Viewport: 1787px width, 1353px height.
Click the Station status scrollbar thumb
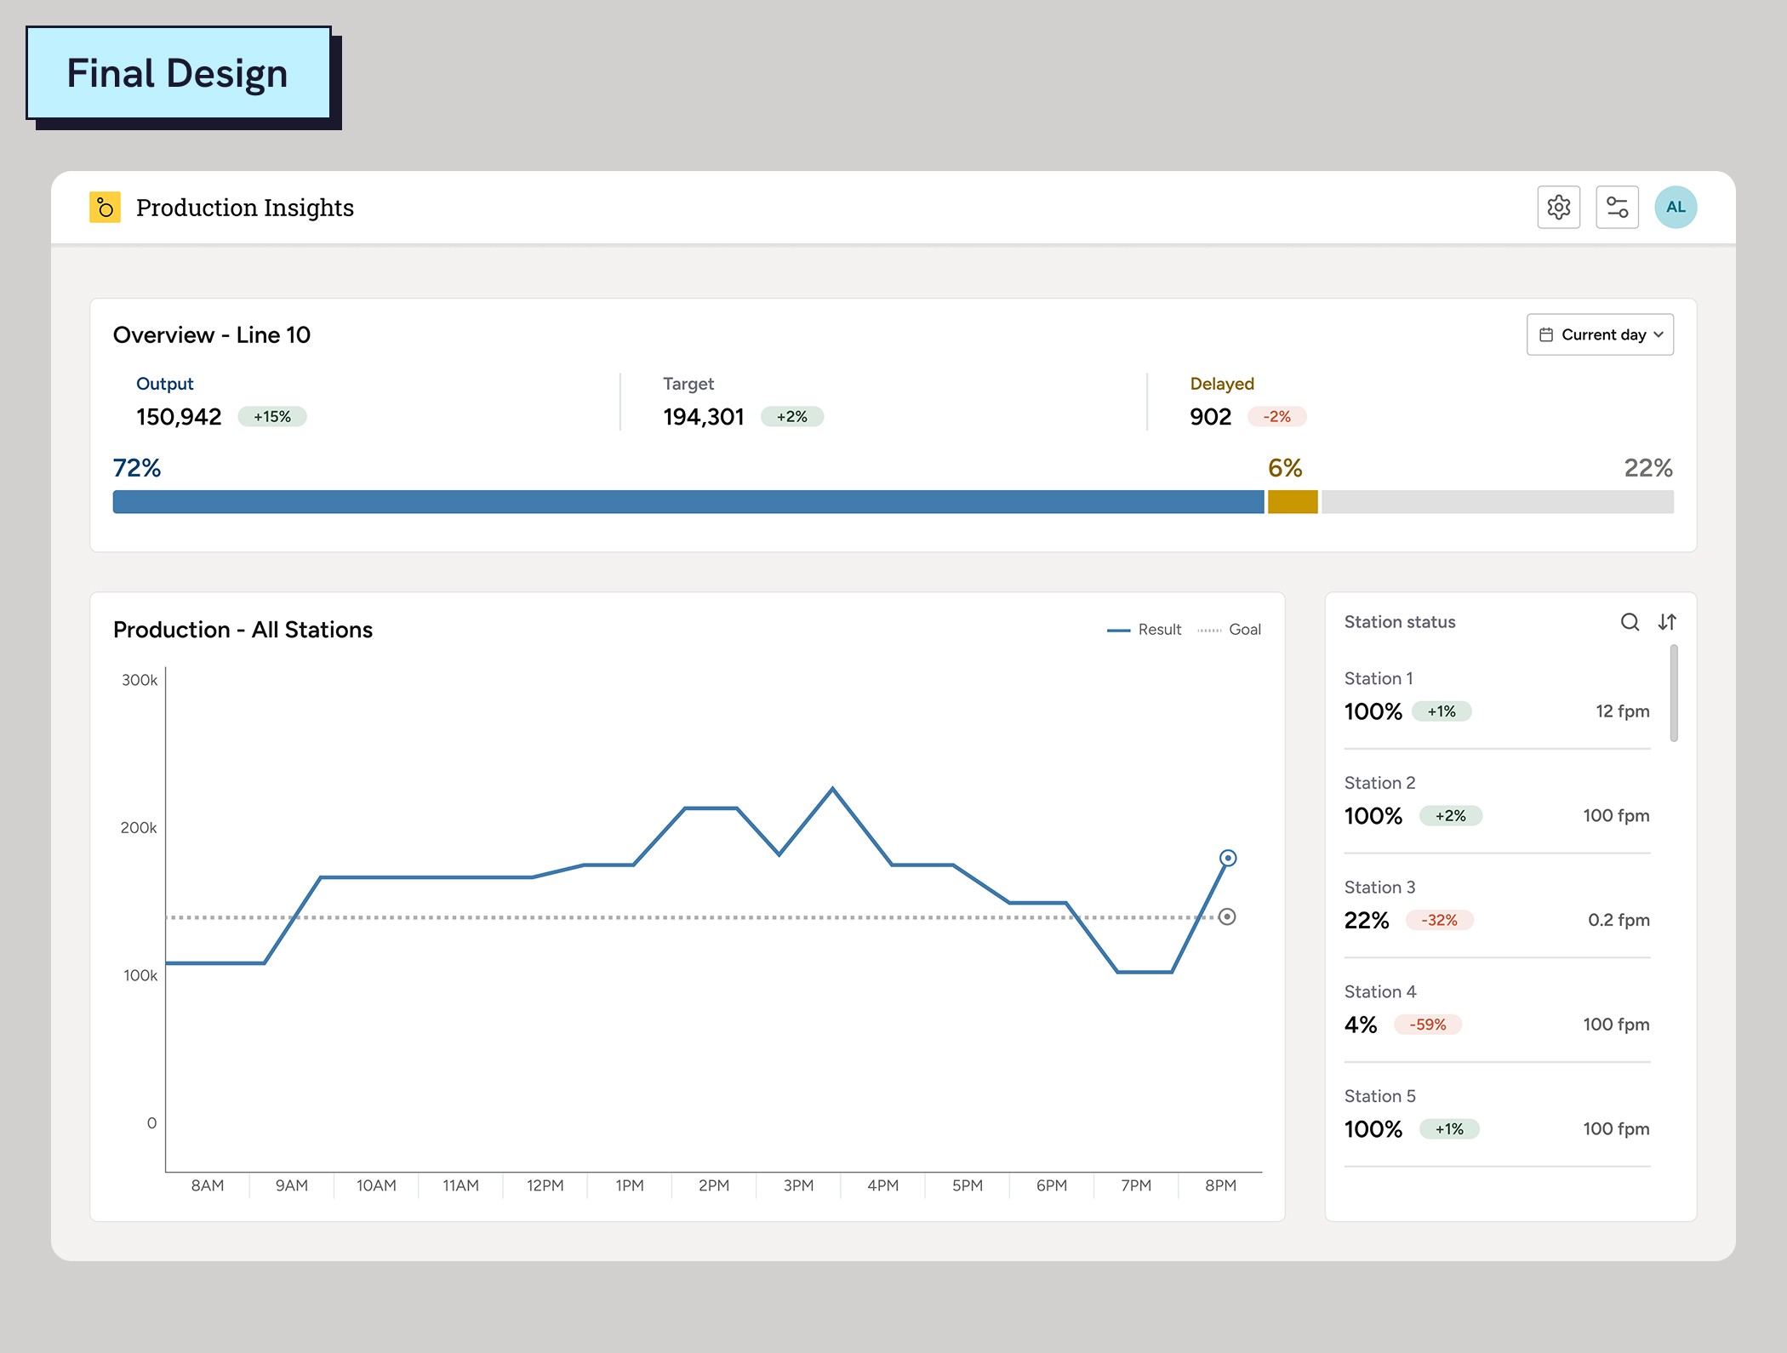coord(1674,694)
